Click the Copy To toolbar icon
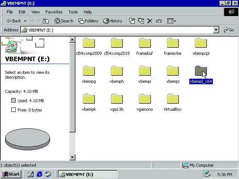The height and width of the screenshot is (179, 239). click(x=141, y=21)
